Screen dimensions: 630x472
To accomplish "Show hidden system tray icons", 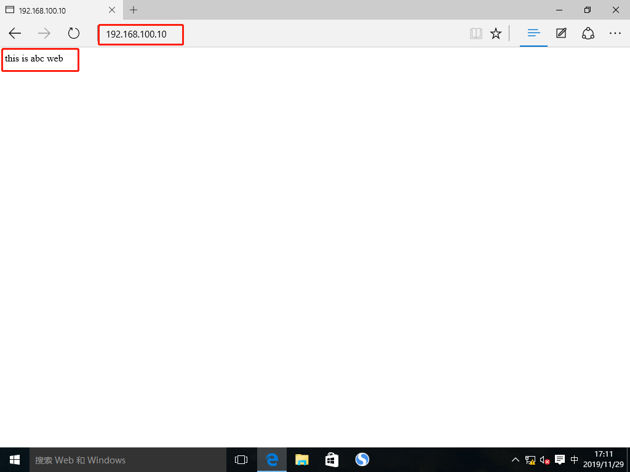I will pyautogui.click(x=515, y=460).
